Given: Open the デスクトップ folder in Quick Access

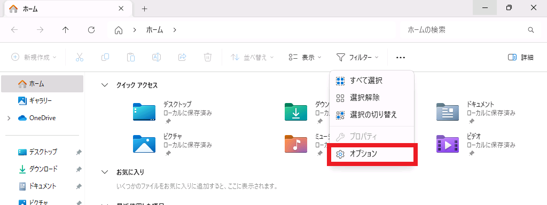Looking at the screenshot, I should pyautogui.click(x=144, y=112).
